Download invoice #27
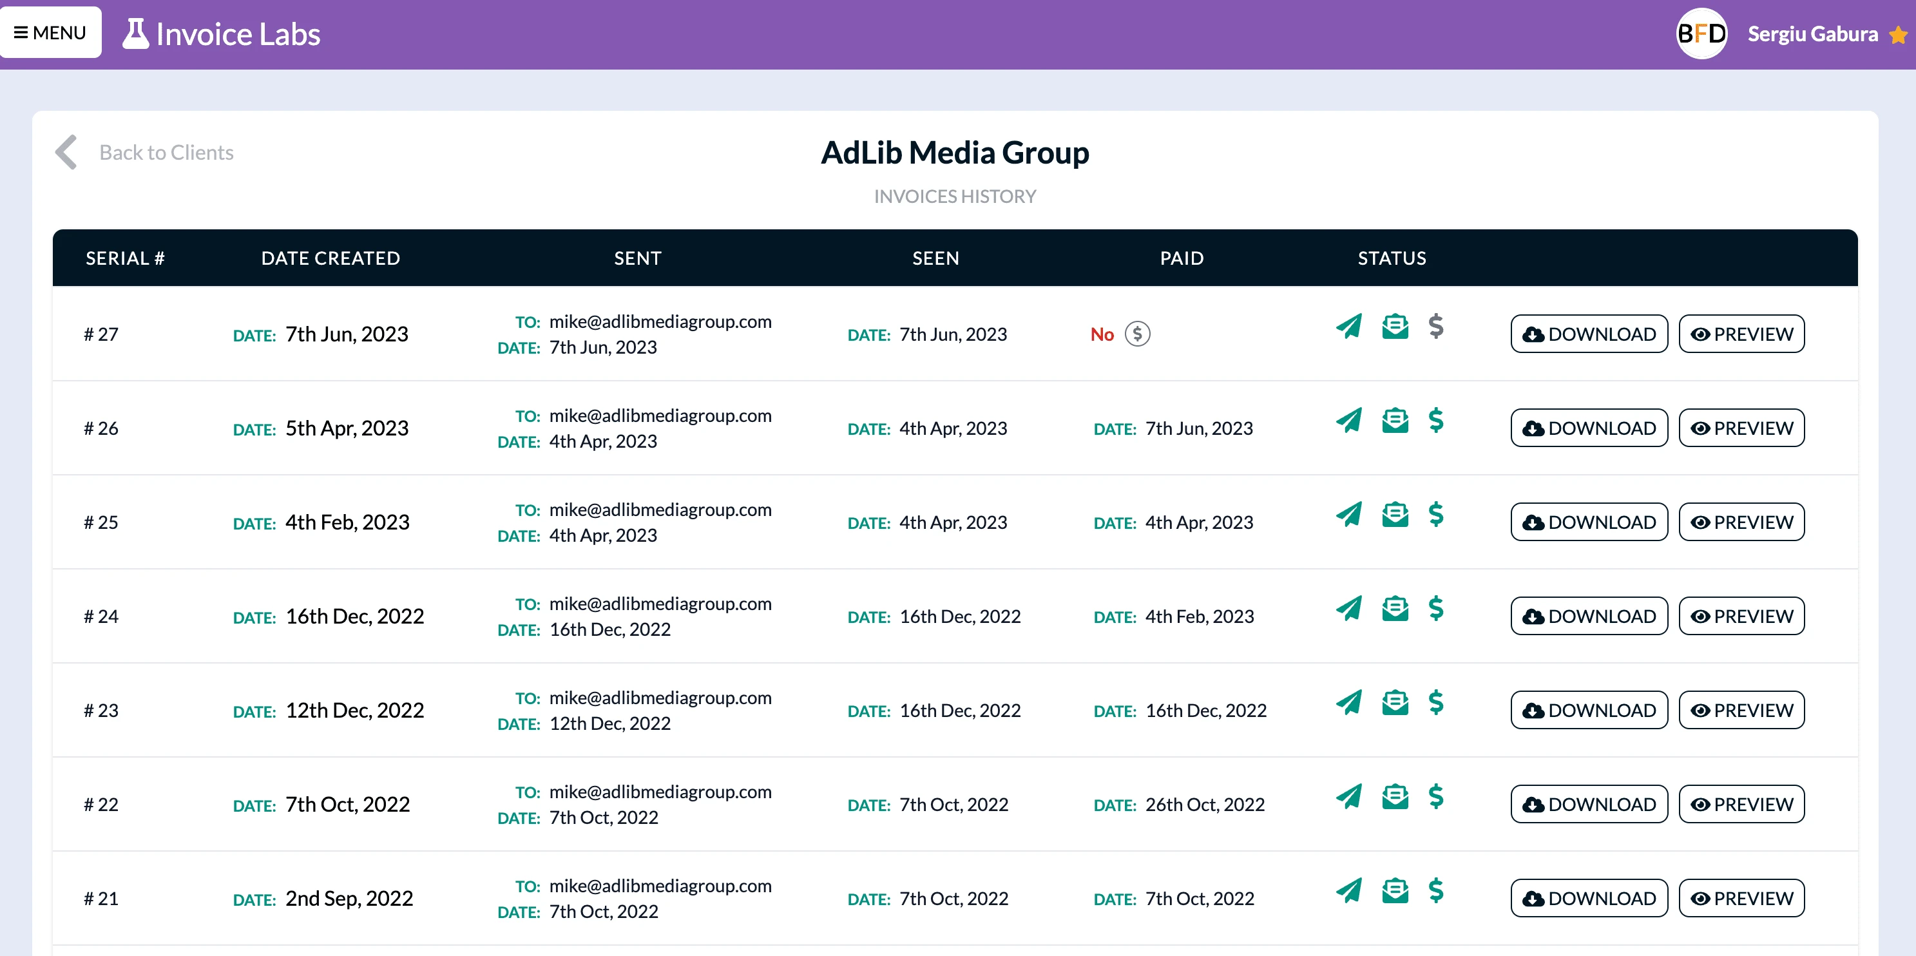The image size is (1916, 956). tap(1589, 334)
